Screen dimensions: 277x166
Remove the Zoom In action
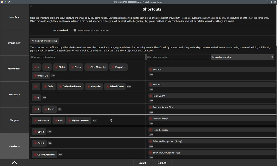(x=151, y=70)
